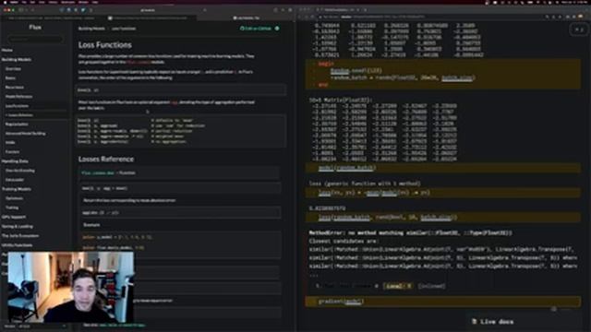Click Local: 9 stack trace link
The image size is (591, 332).
click(398, 286)
